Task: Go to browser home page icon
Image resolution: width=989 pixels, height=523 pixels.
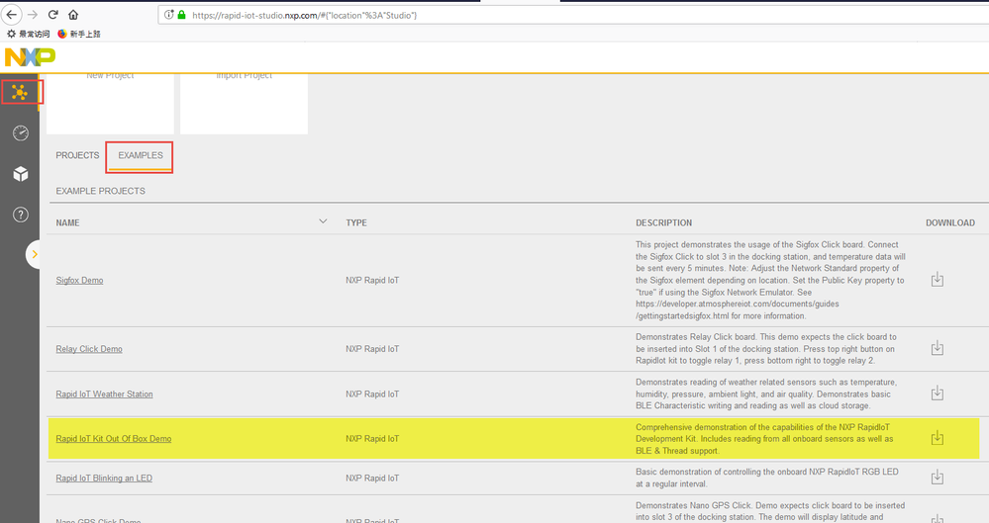Action: point(73,15)
